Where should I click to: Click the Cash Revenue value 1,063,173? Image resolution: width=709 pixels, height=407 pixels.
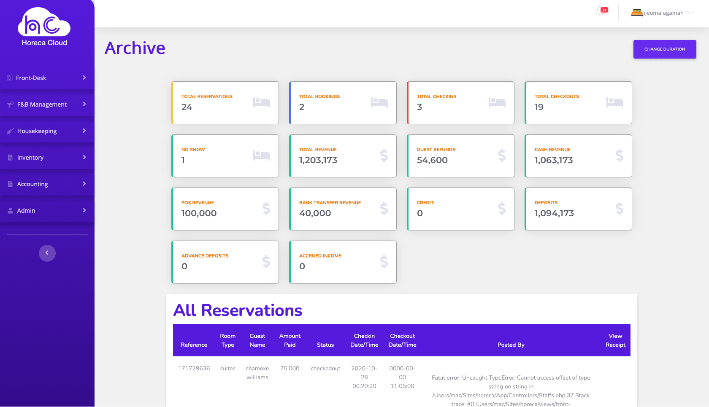554,160
